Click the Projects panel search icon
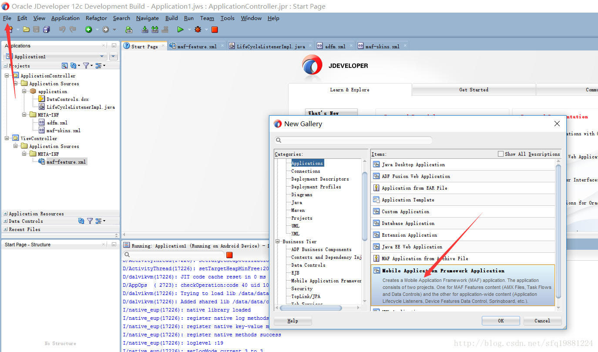This screenshot has width=598, height=352. [64, 66]
